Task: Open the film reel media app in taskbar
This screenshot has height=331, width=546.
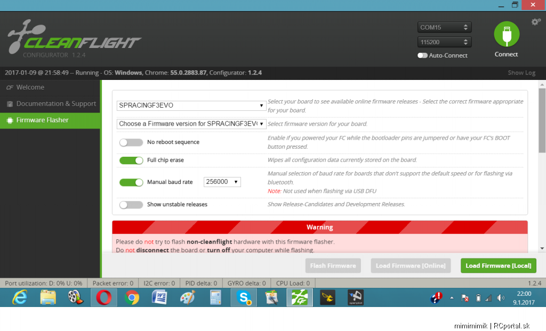Action: point(76,297)
